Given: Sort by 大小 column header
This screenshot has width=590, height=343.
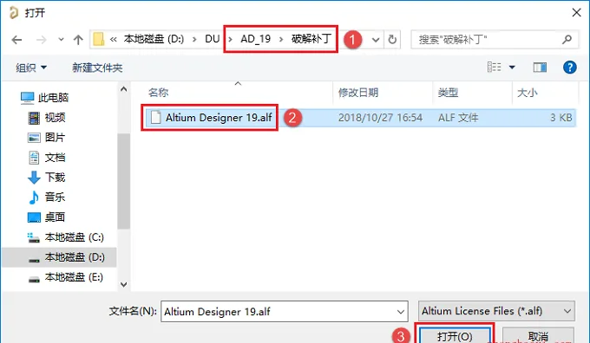Looking at the screenshot, I should (x=528, y=93).
